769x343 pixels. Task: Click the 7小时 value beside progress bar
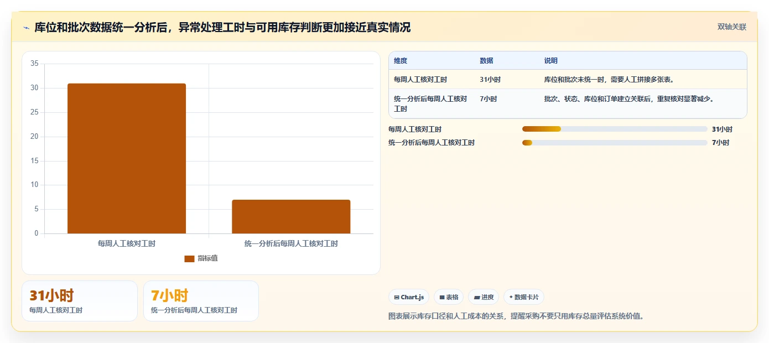point(720,143)
